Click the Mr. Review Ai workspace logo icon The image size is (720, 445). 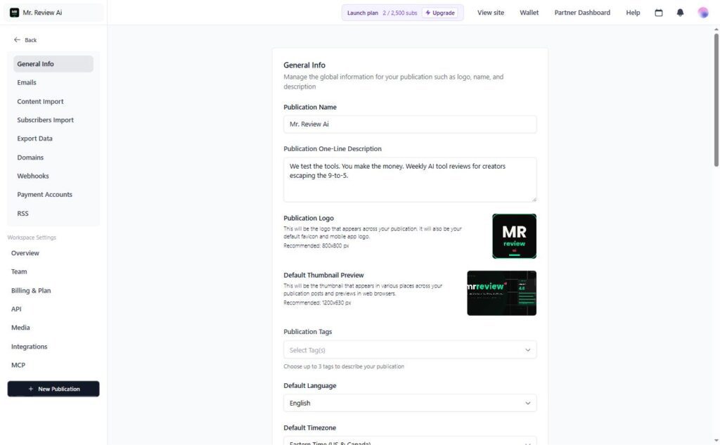coord(14,13)
